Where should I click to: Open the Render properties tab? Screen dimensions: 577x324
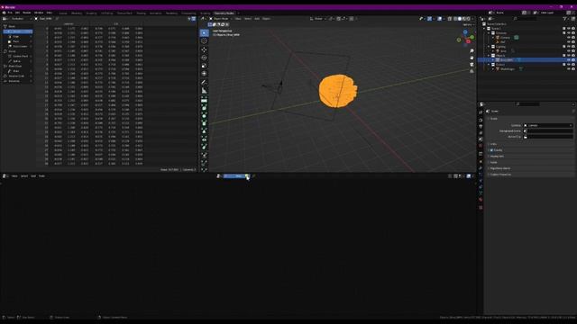click(x=481, y=120)
